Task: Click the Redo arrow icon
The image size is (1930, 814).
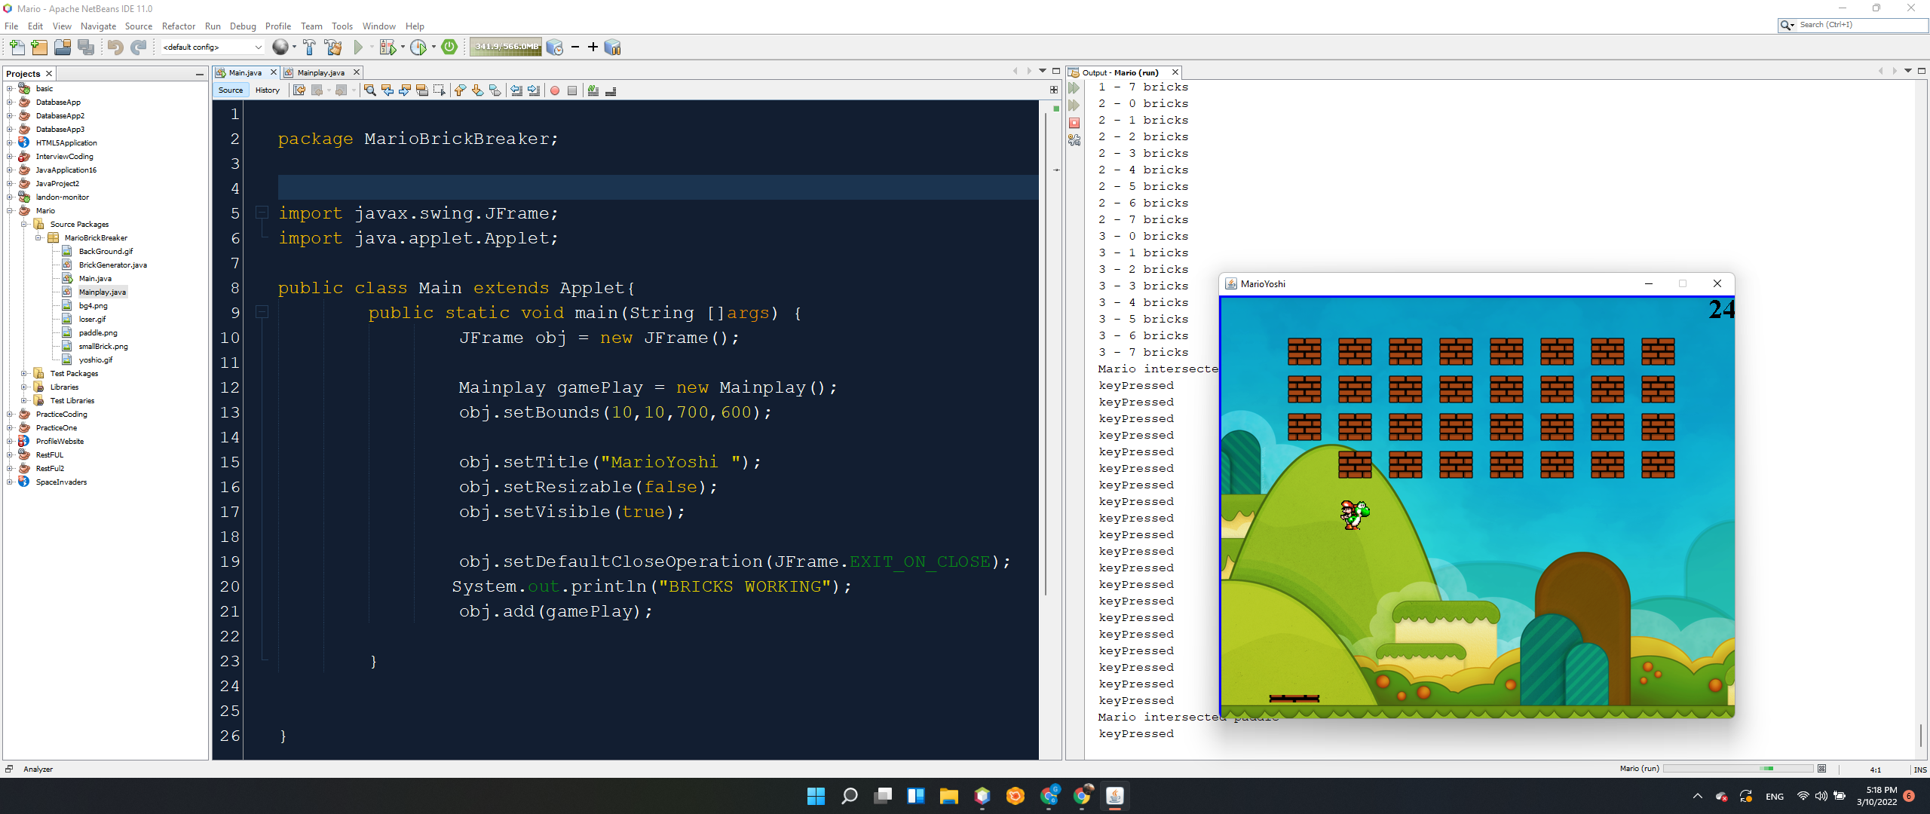Action: tap(139, 47)
